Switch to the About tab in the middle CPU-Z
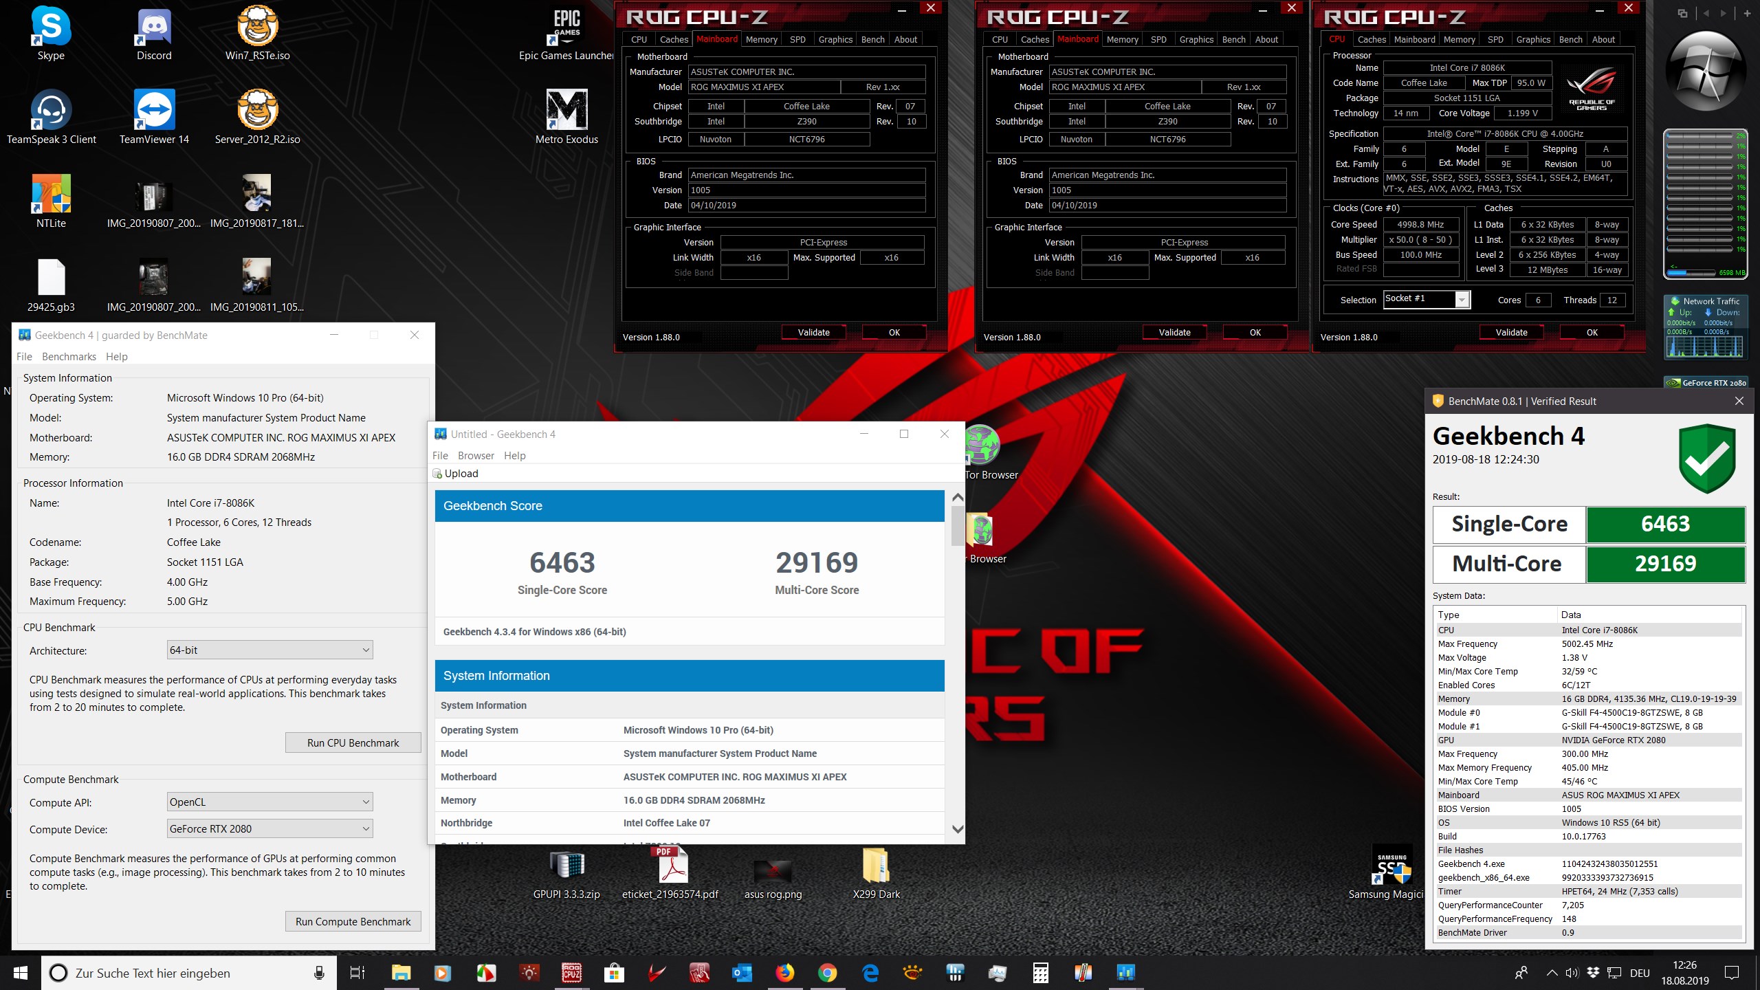 [x=1266, y=39]
